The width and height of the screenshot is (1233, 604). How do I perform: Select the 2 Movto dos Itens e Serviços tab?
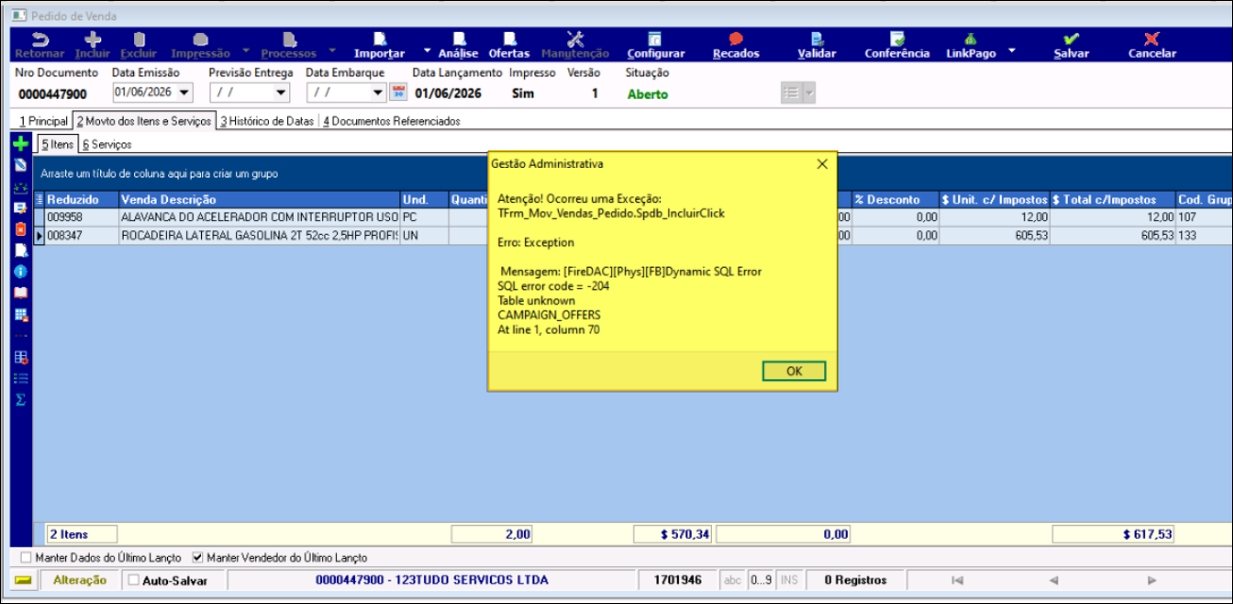coord(144,121)
